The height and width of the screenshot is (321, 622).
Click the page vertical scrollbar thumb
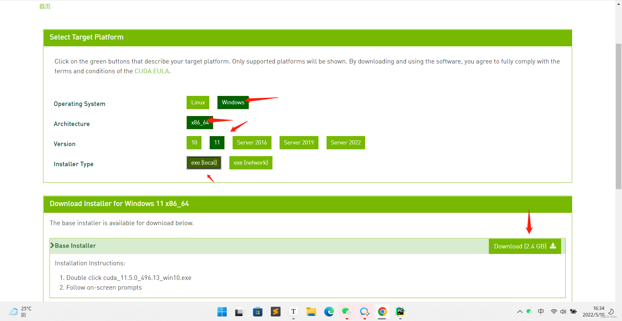click(x=618, y=116)
